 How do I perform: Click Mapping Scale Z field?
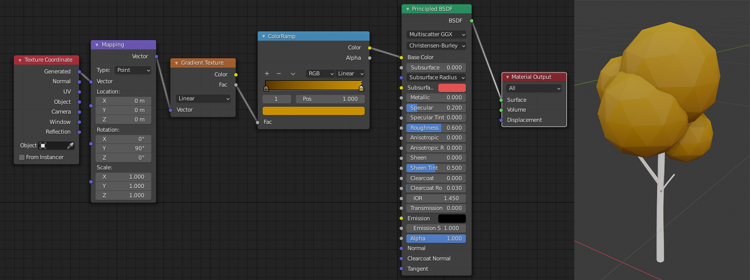[x=124, y=195]
